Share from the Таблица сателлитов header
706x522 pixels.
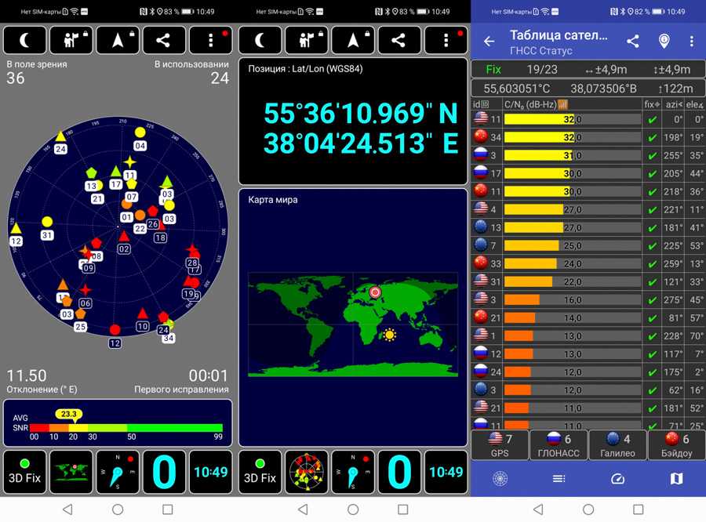[x=632, y=42]
